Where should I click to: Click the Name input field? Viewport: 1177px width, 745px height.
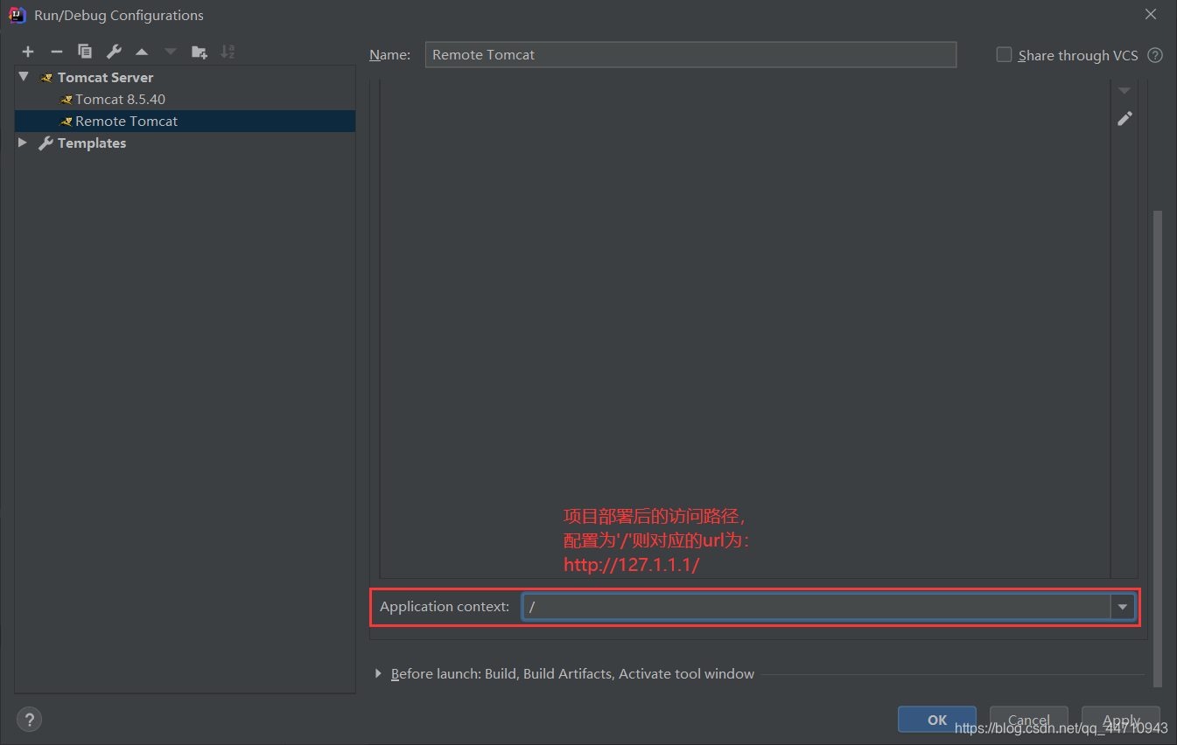point(690,54)
